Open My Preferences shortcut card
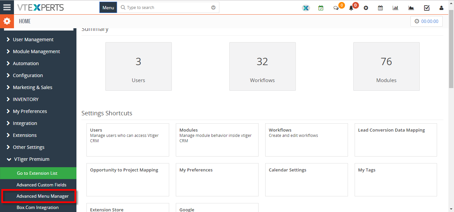Viewport: 454px width, 212px height. point(217,180)
